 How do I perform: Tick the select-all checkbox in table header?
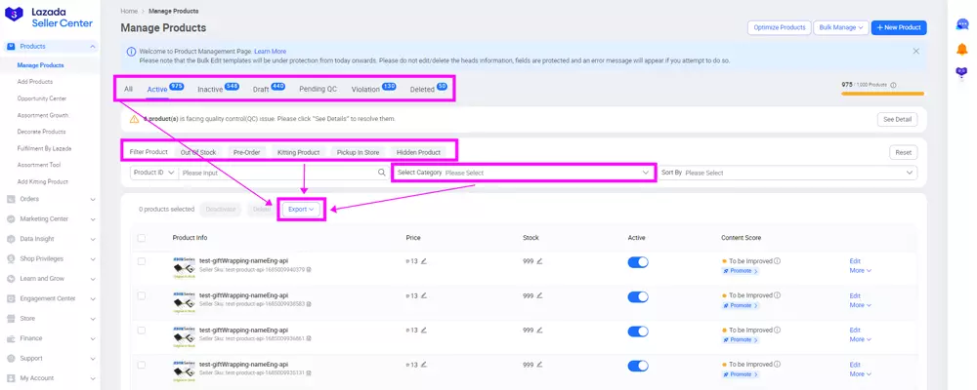click(x=142, y=238)
